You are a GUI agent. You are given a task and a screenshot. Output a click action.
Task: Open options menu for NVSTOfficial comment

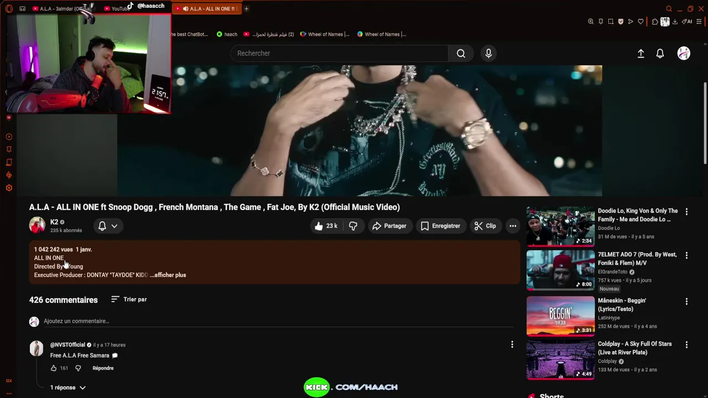[512, 345]
